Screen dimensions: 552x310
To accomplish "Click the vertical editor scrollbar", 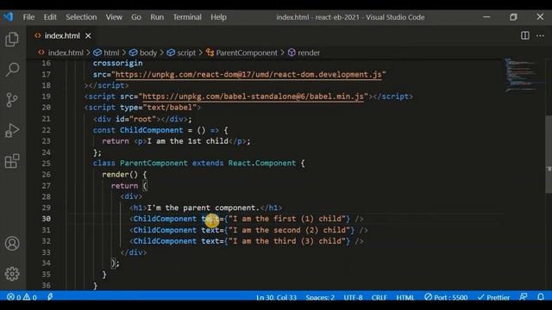I will click(x=549, y=153).
